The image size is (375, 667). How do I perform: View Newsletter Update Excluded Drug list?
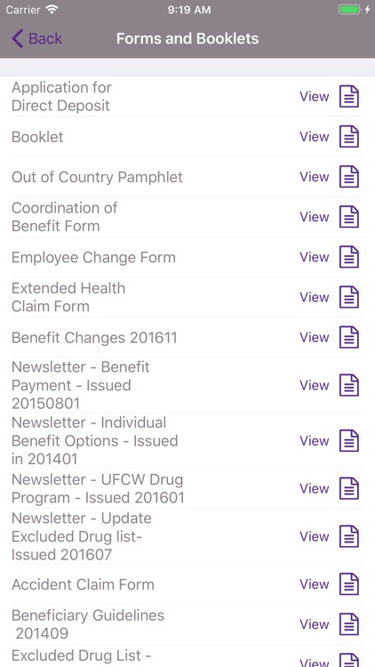(x=315, y=536)
